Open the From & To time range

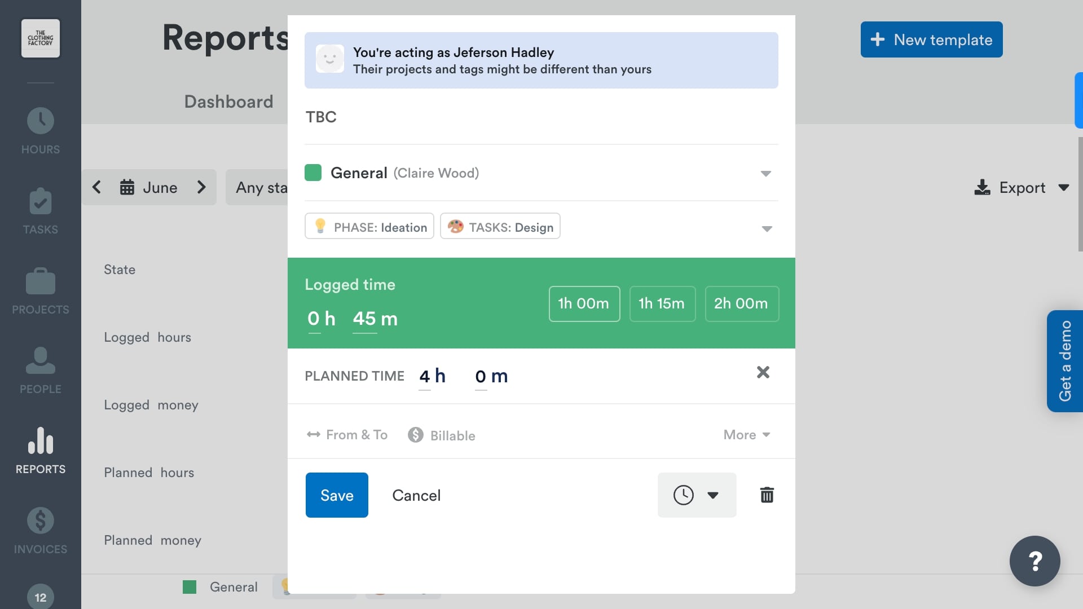pos(347,435)
